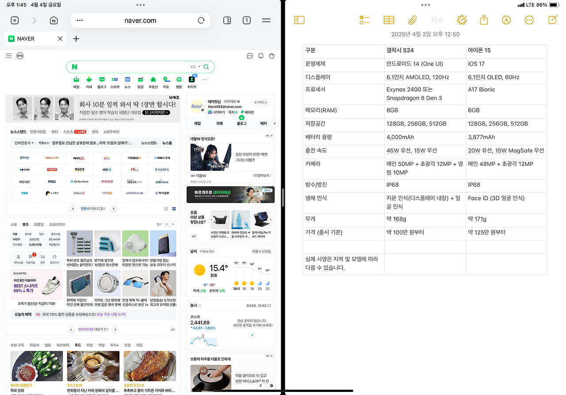Viewport: 566px width, 395px height.
Task: Open the page settings gear at bottom
Action: pos(272,386)
